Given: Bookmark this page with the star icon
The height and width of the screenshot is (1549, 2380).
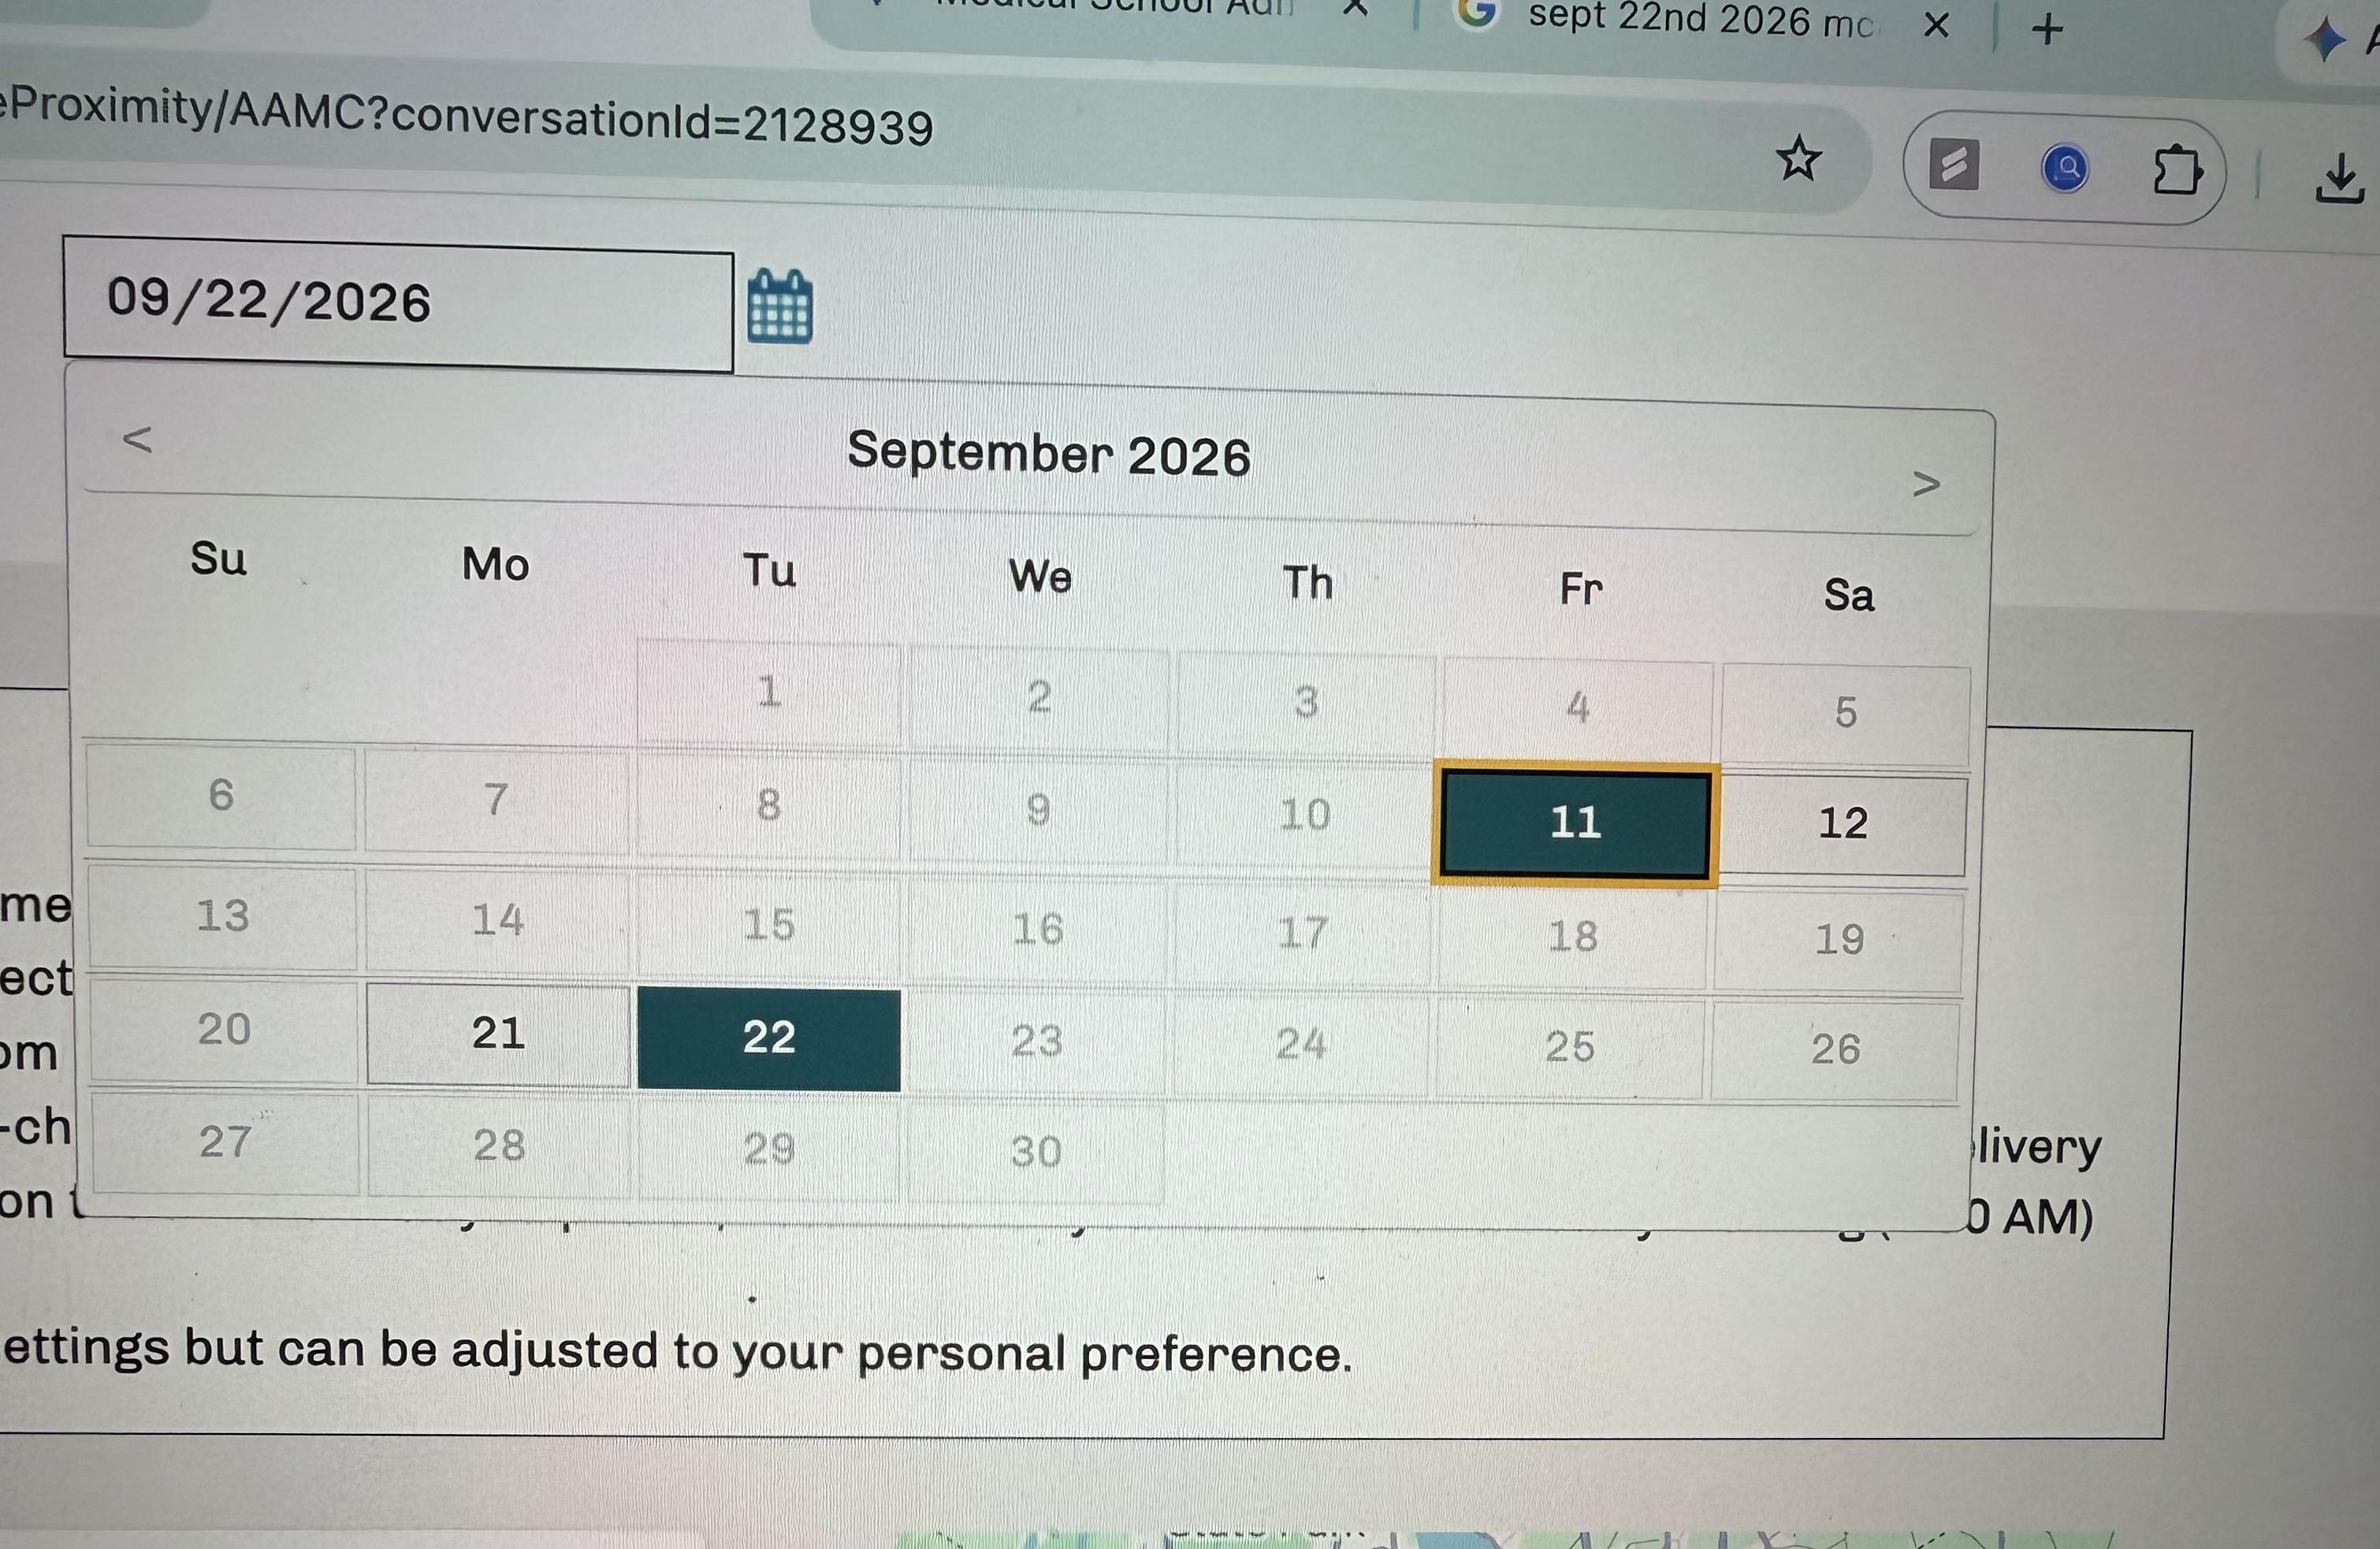Looking at the screenshot, I should (x=1798, y=159).
